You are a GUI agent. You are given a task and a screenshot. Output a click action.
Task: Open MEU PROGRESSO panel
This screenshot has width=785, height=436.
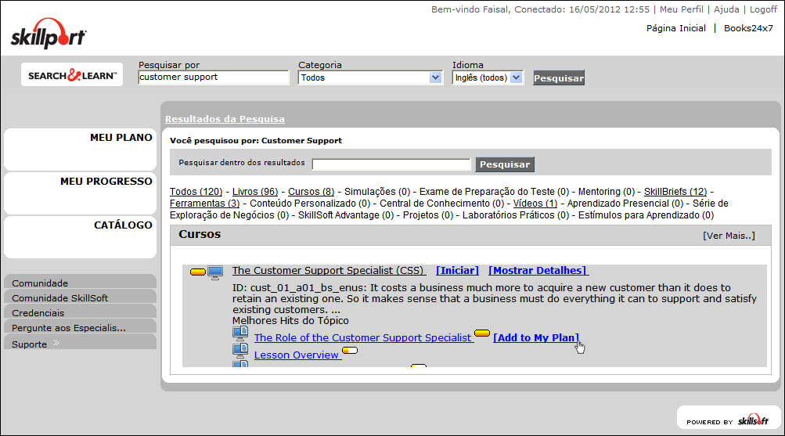point(80,193)
